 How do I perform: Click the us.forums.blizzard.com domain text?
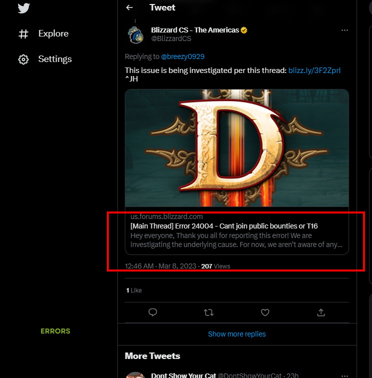coord(167,216)
